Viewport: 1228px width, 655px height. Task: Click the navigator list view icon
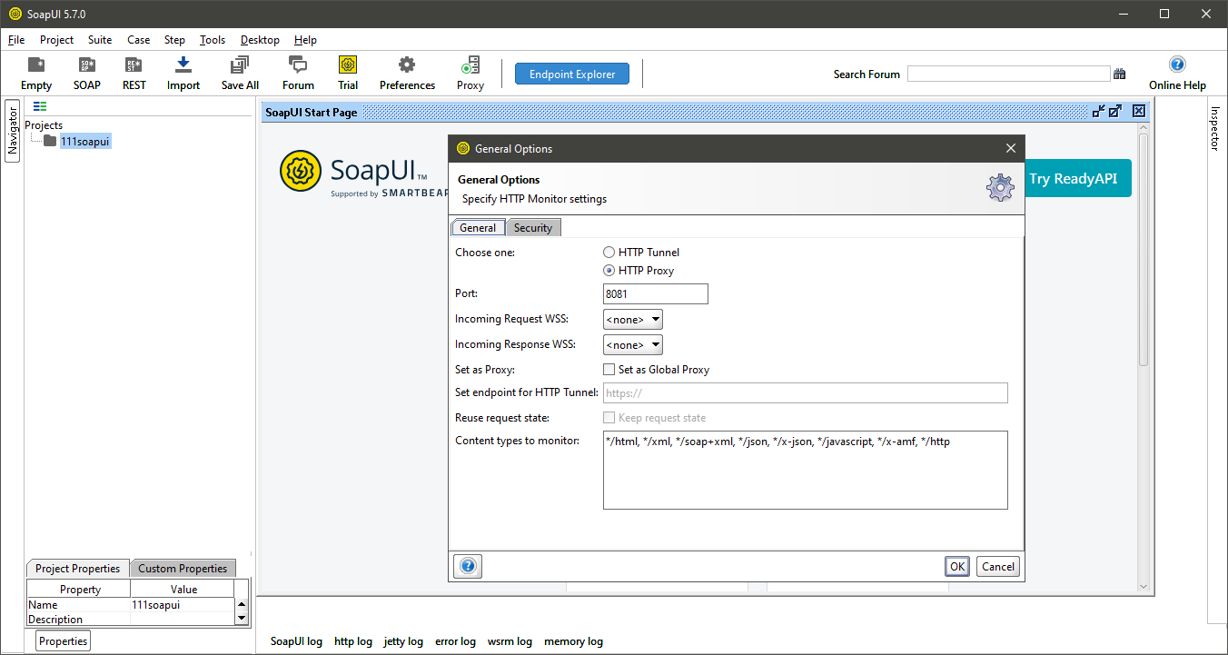[40, 106]
